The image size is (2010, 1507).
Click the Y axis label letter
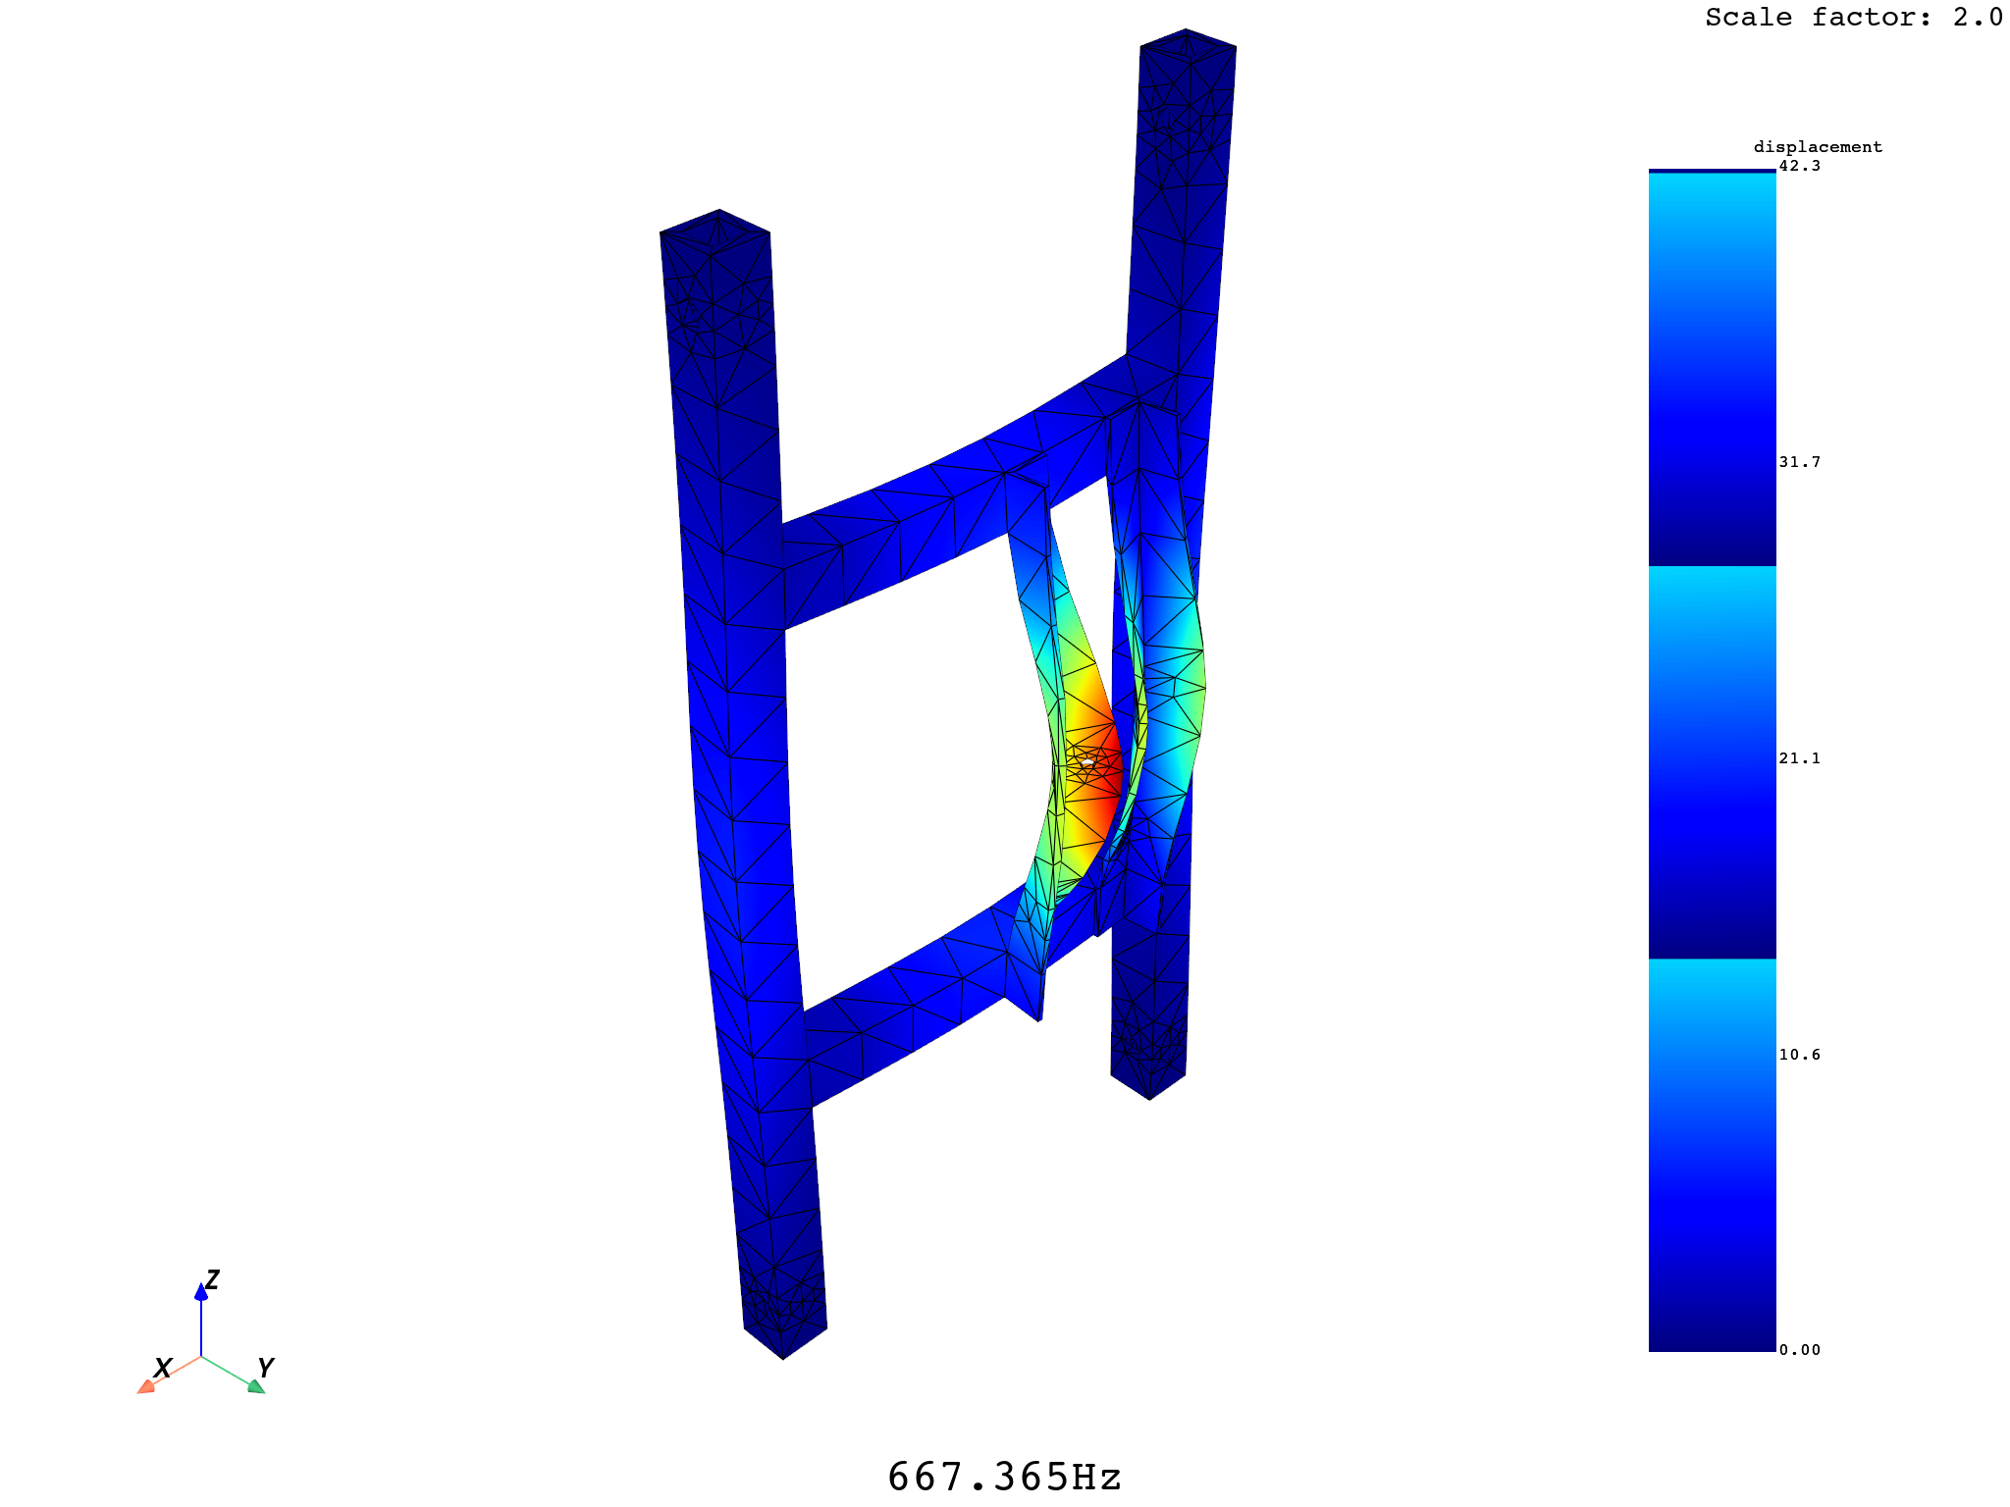(x=265, y=1367)
